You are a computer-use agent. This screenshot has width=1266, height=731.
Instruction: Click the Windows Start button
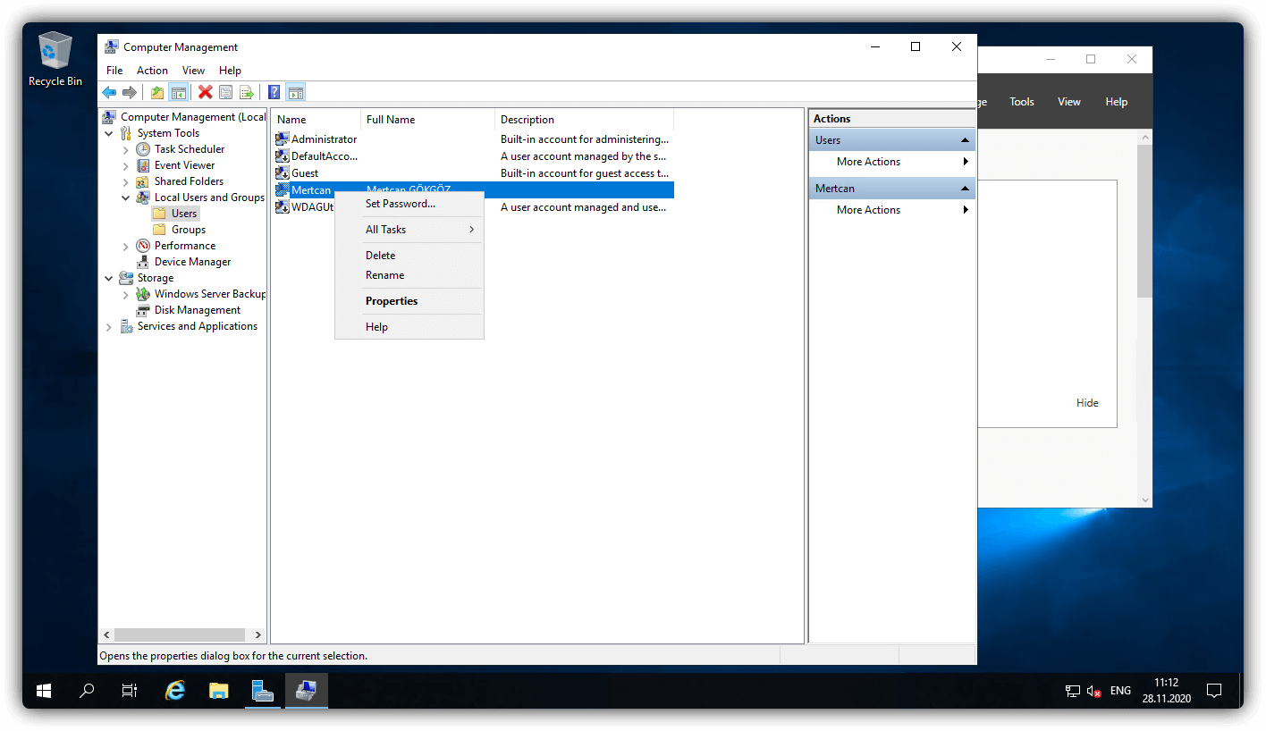[x=43, y=691]
